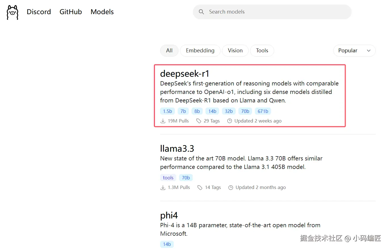Click the 1.5b size tag of deepseek-r1
Image resolution: width=388 pixels, height=249 pixels.
(167, 111)
